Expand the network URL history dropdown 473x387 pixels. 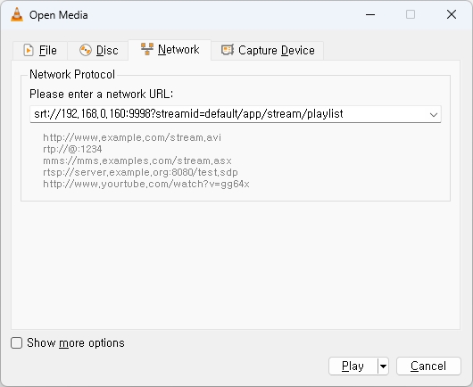434,114
